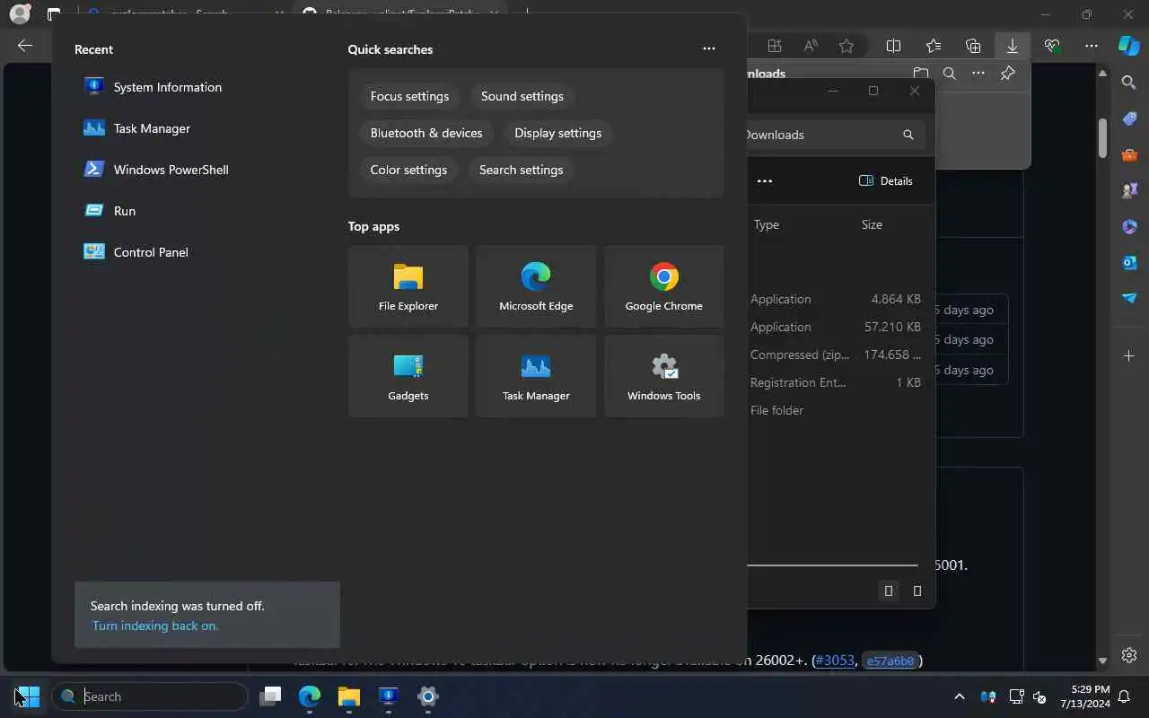Image resolution: width=1149 pixels, height=718 pixels.
Task: Choose Search settings quick search
Action: tap(522, 170)
